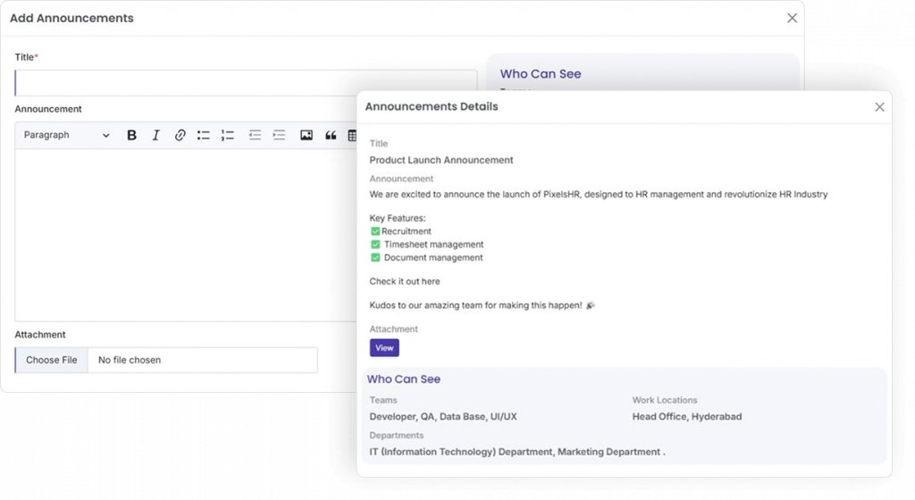Insert a hyperlink using the link icon

coord(180,136)
